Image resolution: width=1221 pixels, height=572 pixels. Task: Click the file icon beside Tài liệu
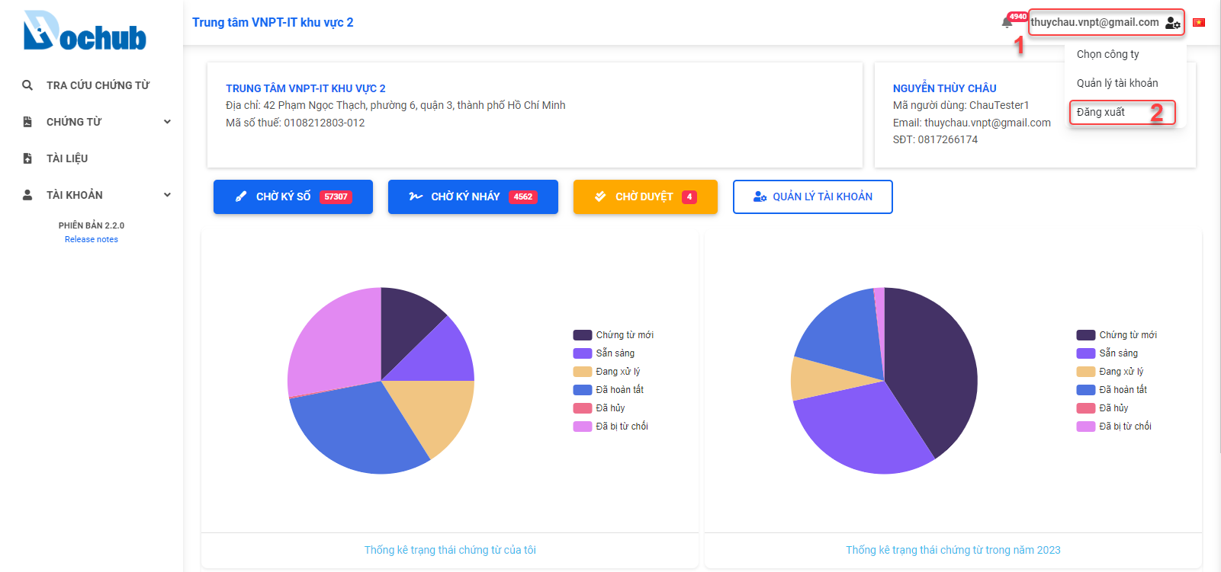coord(27,158)
